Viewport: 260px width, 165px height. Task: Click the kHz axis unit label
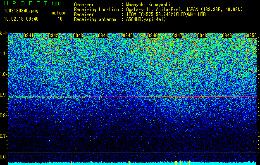(4, 33)
